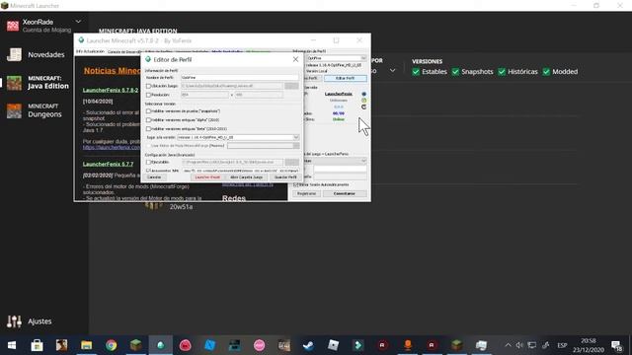632x355 pixels.
Task: Switch to the Info Actualización tab
Action: (90, 51)
